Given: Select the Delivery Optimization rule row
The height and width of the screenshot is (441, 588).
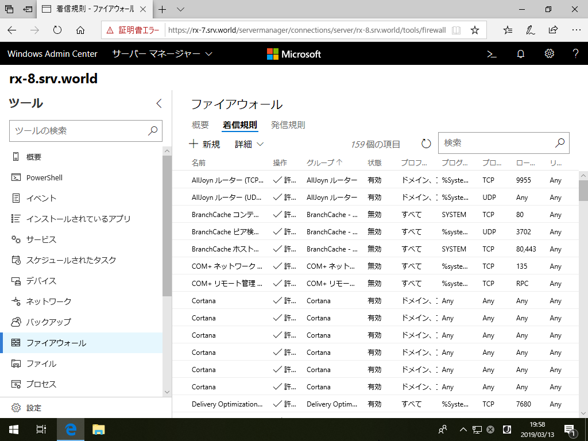Looking at the screenshot, I should [x=376, y=404].
